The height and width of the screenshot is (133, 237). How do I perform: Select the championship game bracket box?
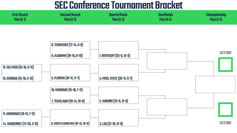215,84
